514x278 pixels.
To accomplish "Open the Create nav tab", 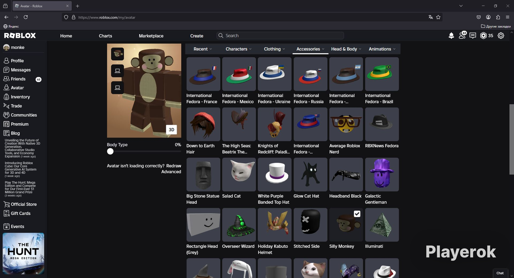I will (x=197, y=36).
